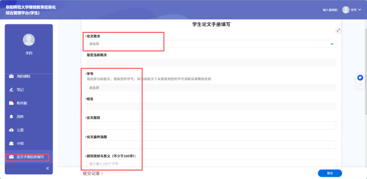Click the 论文最终选题 text field
The image size is (367, 179).
(211, 145)
